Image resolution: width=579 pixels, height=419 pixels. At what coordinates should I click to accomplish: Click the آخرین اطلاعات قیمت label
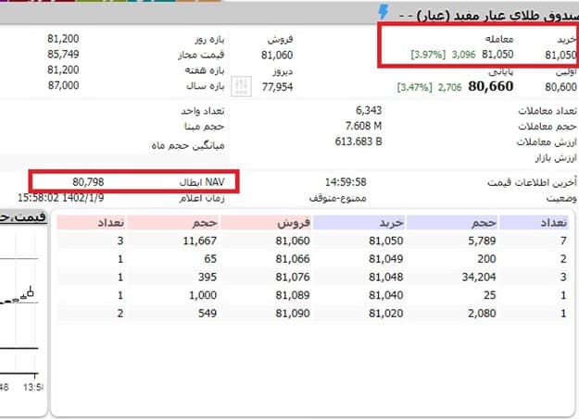click(x=532, y=182)
